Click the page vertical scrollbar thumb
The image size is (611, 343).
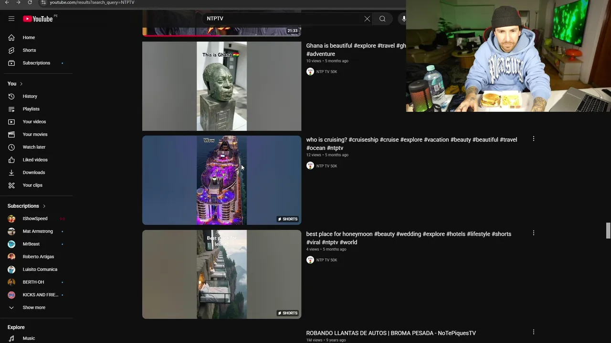tap(608, 231)
